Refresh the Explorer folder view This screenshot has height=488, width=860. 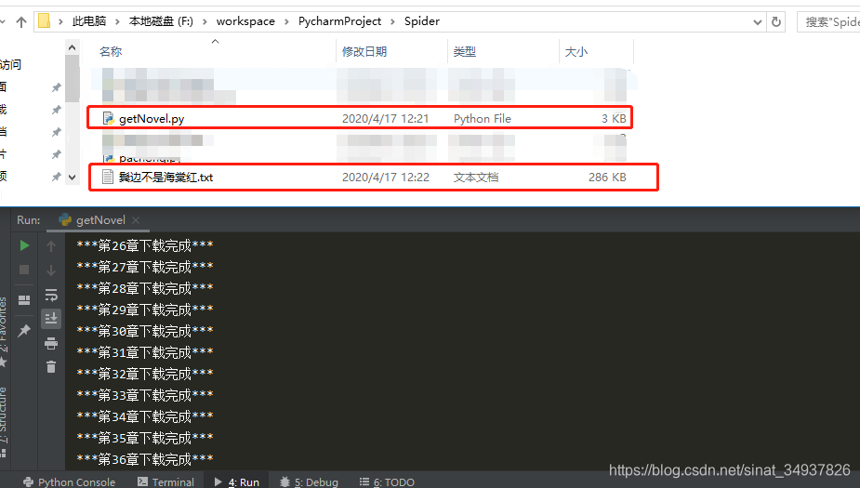(x=776, y=22)
